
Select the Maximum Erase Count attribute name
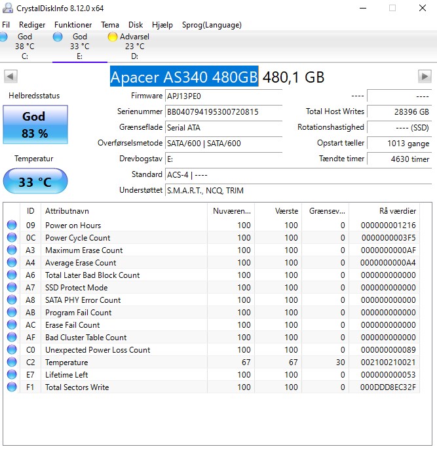pyautogui.click(x=84, y=250)
